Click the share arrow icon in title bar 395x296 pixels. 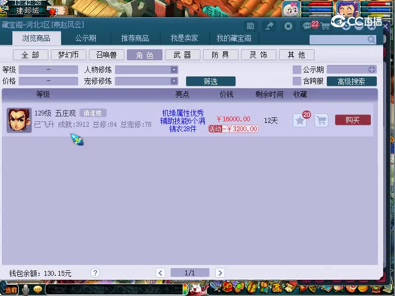[x=269, y=26]
